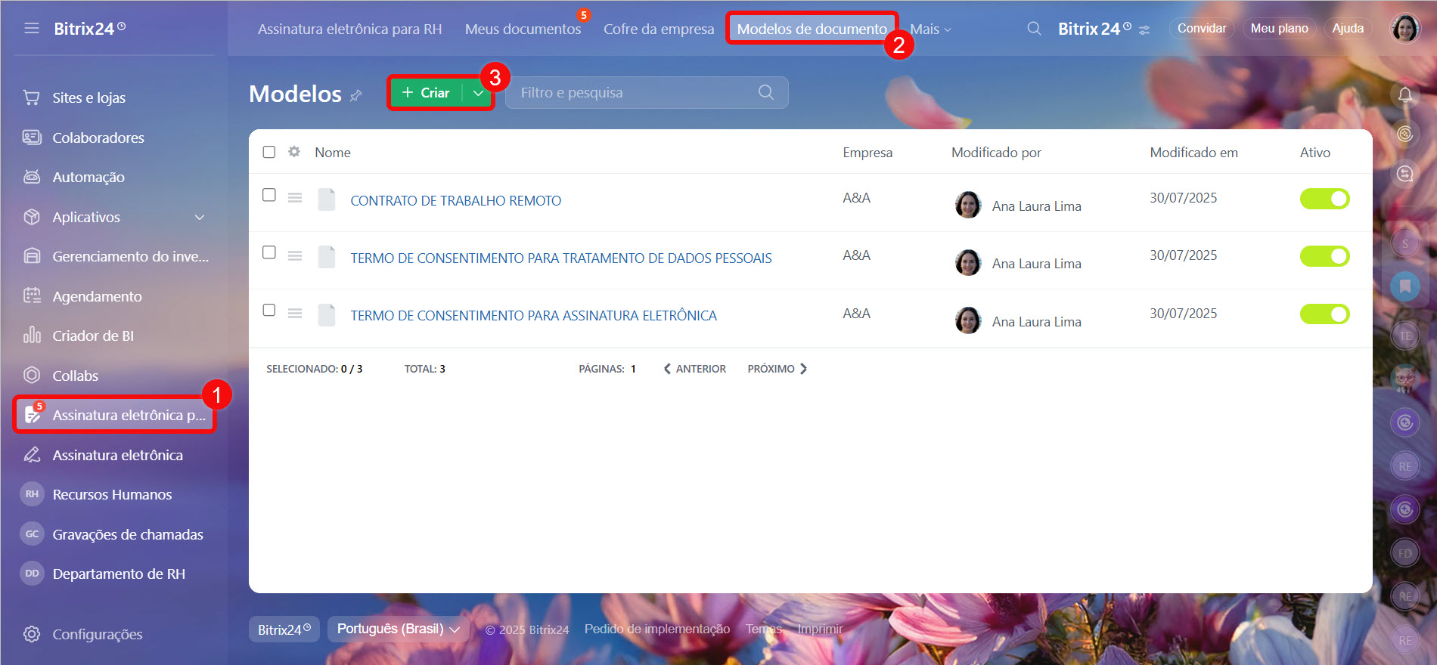Open row menu for CONTRATO DE TRABALHO REMOTO

295,198
